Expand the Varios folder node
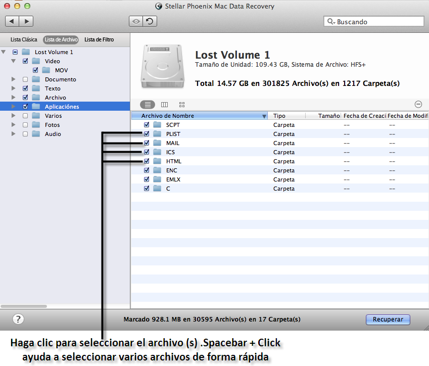Viewport: 429px width, 366px height. pyautogui.click(x=13, y=116)
